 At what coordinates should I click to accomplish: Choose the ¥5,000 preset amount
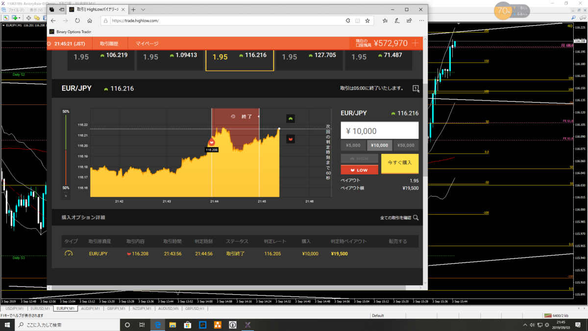point(353,145)
